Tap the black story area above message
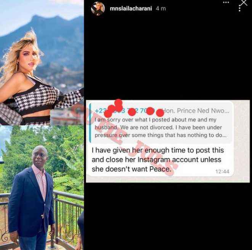Screen dimensions: 252x250 click(168, 56)
